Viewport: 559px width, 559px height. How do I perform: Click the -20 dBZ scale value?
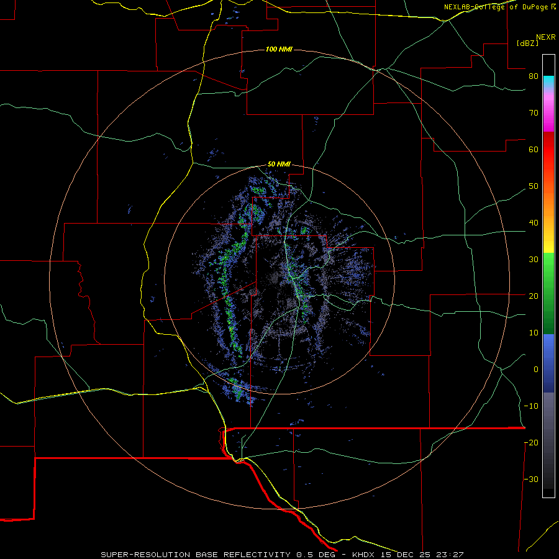pyautogui.click(x=531, y=443)
